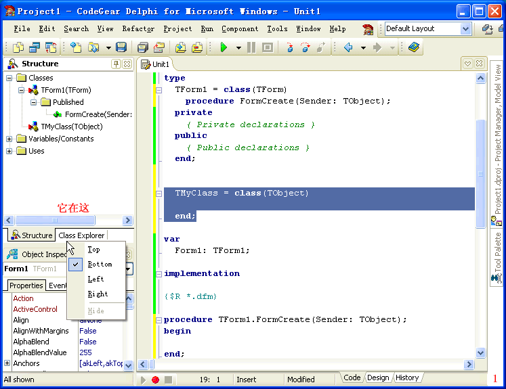Click the Save All toolbar icon
The image size is (506, 389).
pyautogui.click(x=142, y=48)
